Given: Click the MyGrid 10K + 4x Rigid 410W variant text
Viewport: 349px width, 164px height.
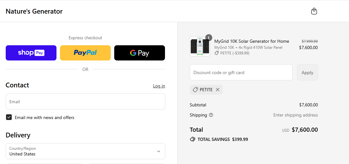Looking at the screenshot, I should (x=248, y=47).
